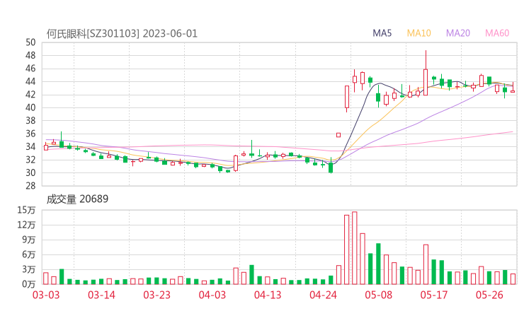Click the 44 price axis label
This screenshot has width=524, height=311.
point(30,81)
